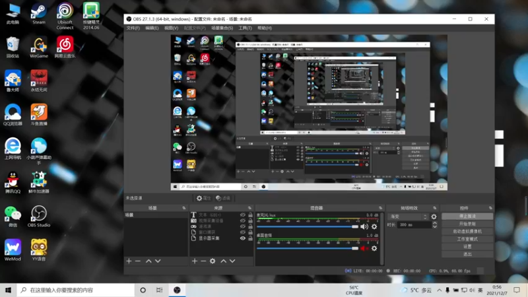528x297 pixels.
Task: Open OBS Studio desktop shortcut
Action: 39,216
